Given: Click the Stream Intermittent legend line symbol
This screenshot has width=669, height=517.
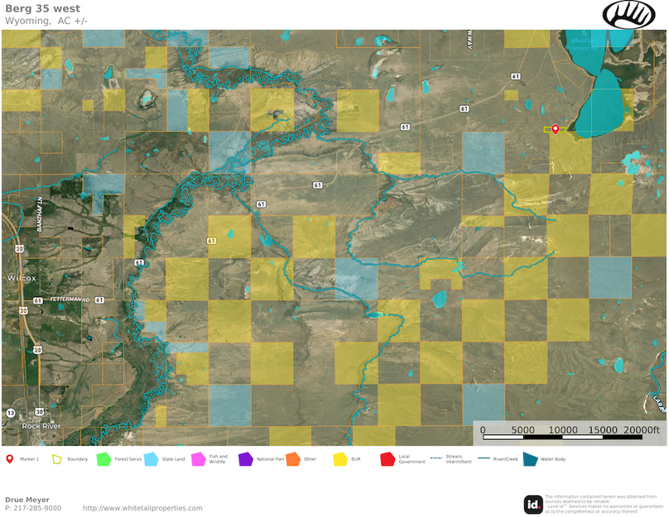Looking at the screenshot, I should [x=438, y=458].
